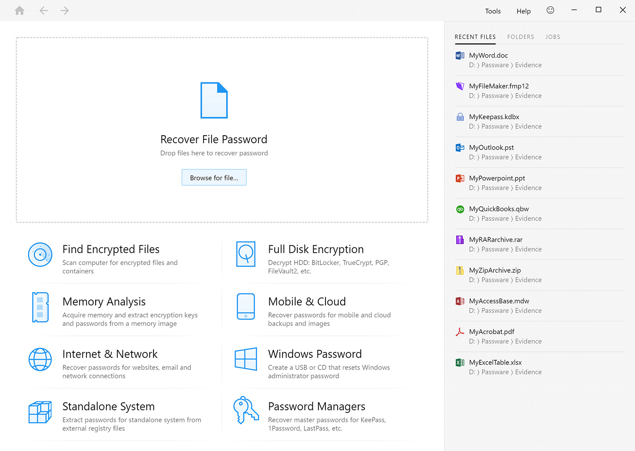Switch to the Folders tab
The image size is (635, 451).
pos(520,37)
